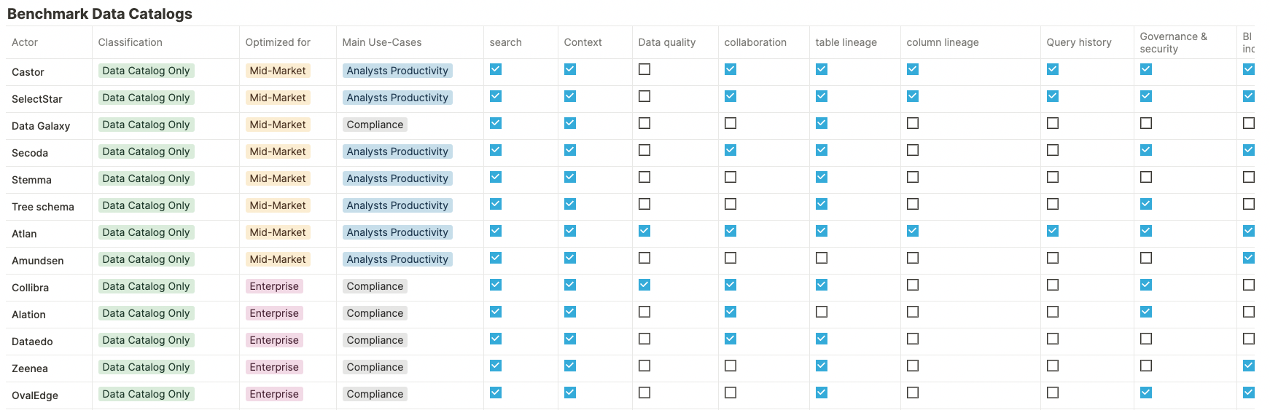Open Data Galaxy's Compliance use-case tag
The height and width of the screenshot is (410, 1270).
click(x=375, y=125)
